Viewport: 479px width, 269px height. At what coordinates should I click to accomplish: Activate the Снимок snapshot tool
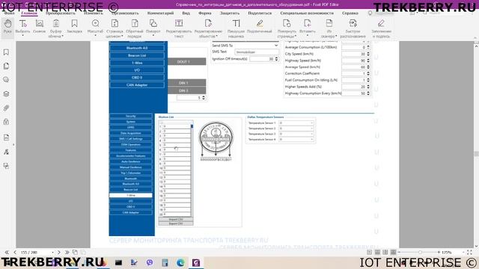[40, 27]
